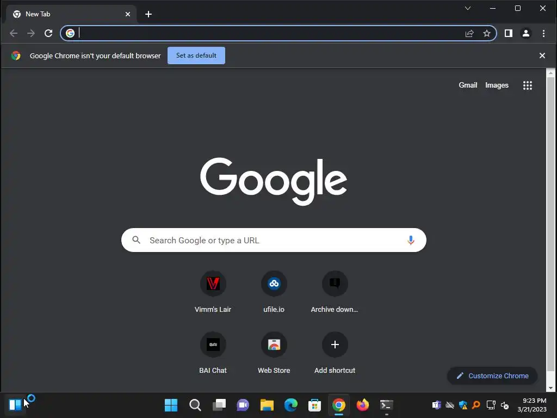Viewport: 557px width, 418px height.
Task: Click the magnifier icon in search box
Action: [x=136, y=240]
